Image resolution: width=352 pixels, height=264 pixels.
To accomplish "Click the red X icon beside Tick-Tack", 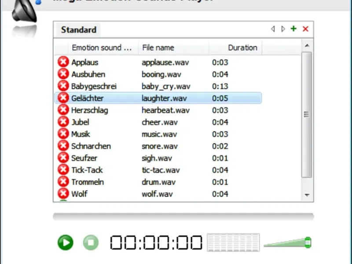I will tap(63, 170).
